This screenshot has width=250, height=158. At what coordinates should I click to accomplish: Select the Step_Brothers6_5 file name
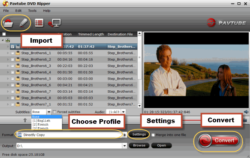[x=36, y=78]
